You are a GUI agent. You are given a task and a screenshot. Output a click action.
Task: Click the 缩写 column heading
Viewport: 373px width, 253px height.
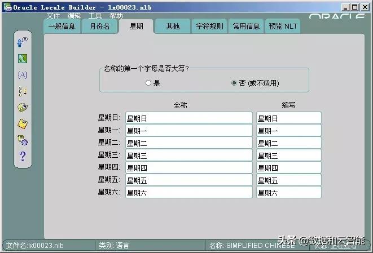point(288,105)
